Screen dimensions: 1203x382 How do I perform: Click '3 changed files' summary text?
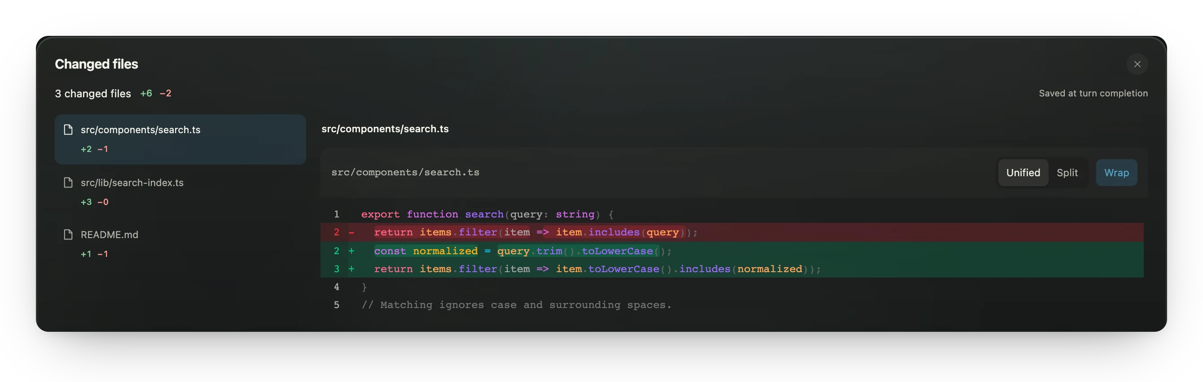93,93
